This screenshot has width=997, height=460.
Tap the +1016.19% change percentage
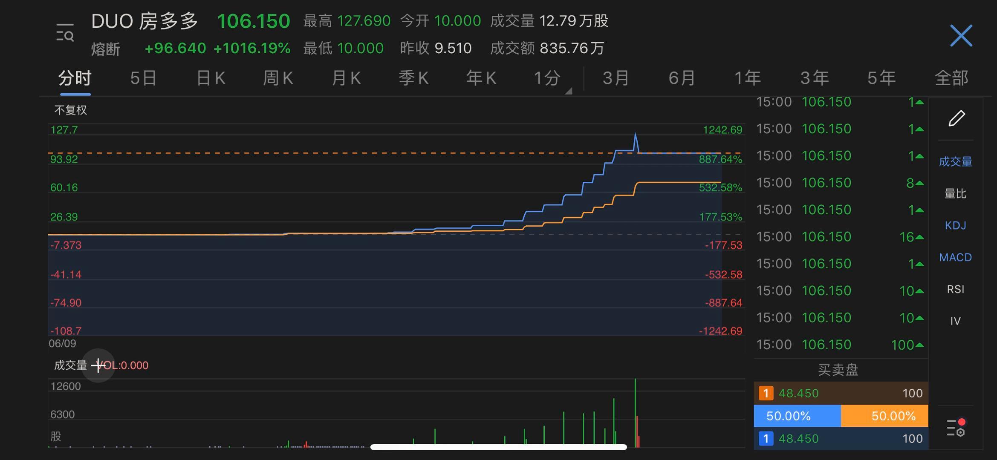(252, 49)
